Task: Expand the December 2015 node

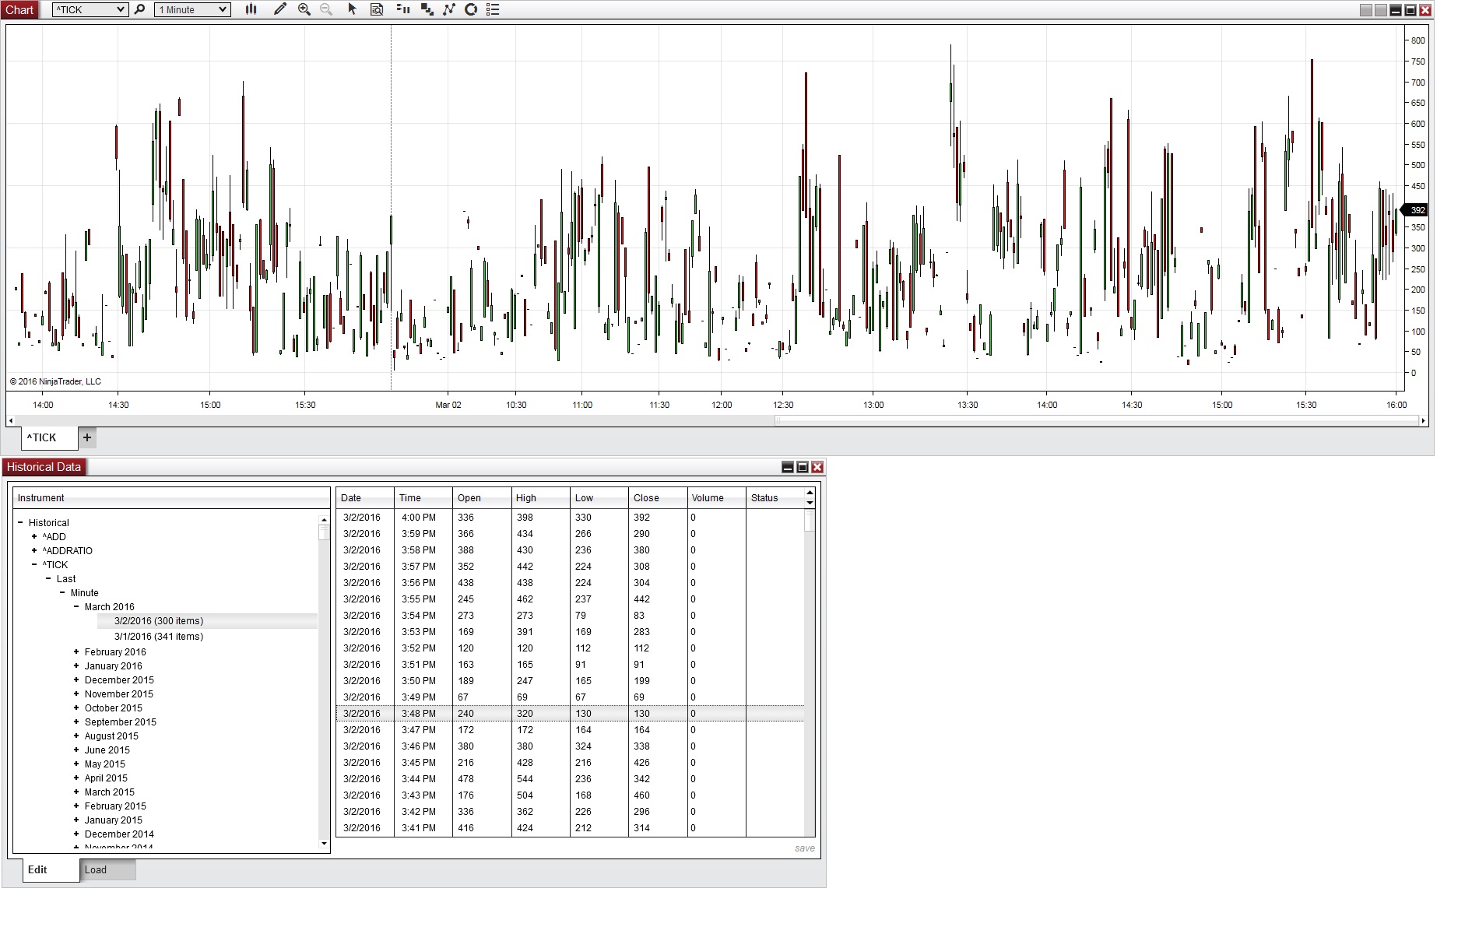Action: [76, 680]
